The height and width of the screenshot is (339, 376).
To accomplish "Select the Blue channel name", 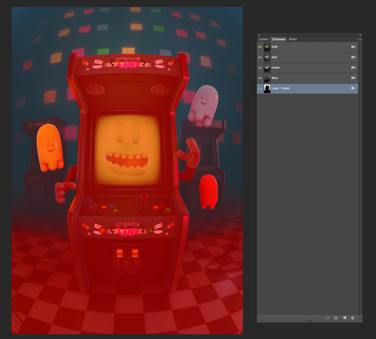I will point(274,78).
